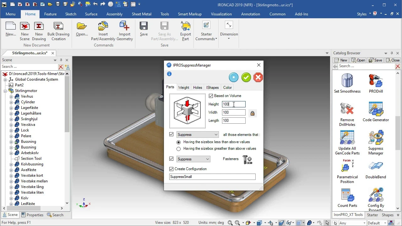This screenshot has width=402, height=226.
Task: Toggle the Create Configuration checkbox
Action: point(171,169)
